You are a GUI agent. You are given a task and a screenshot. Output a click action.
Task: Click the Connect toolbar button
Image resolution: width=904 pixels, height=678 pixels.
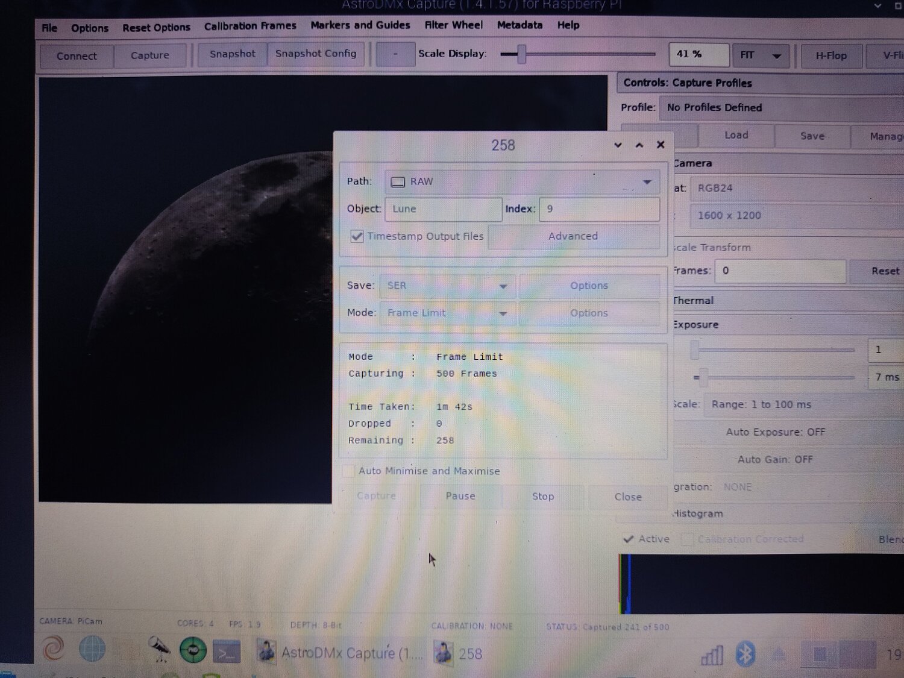pyautogui.click(x=77, y=56)
